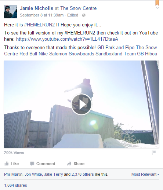The image size is (163, 190).
Task: Open The Snow Centre location link
Action: click(79, 8)
